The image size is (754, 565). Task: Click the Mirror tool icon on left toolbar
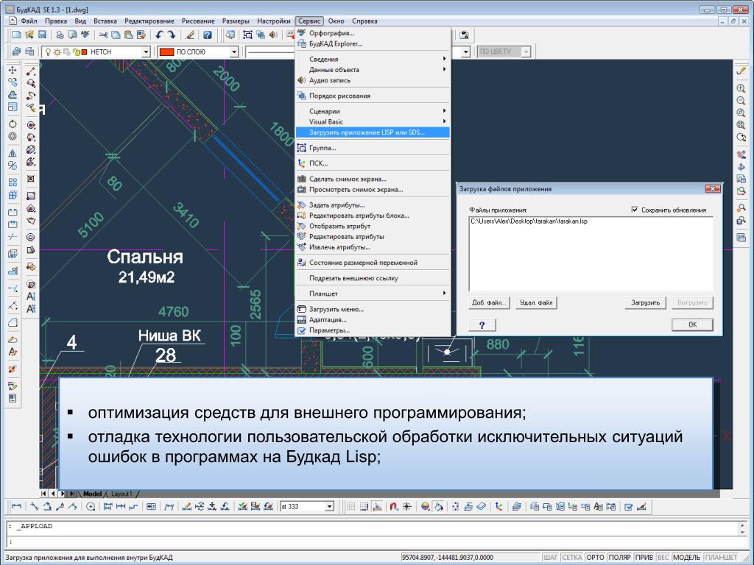coord(13,153)
